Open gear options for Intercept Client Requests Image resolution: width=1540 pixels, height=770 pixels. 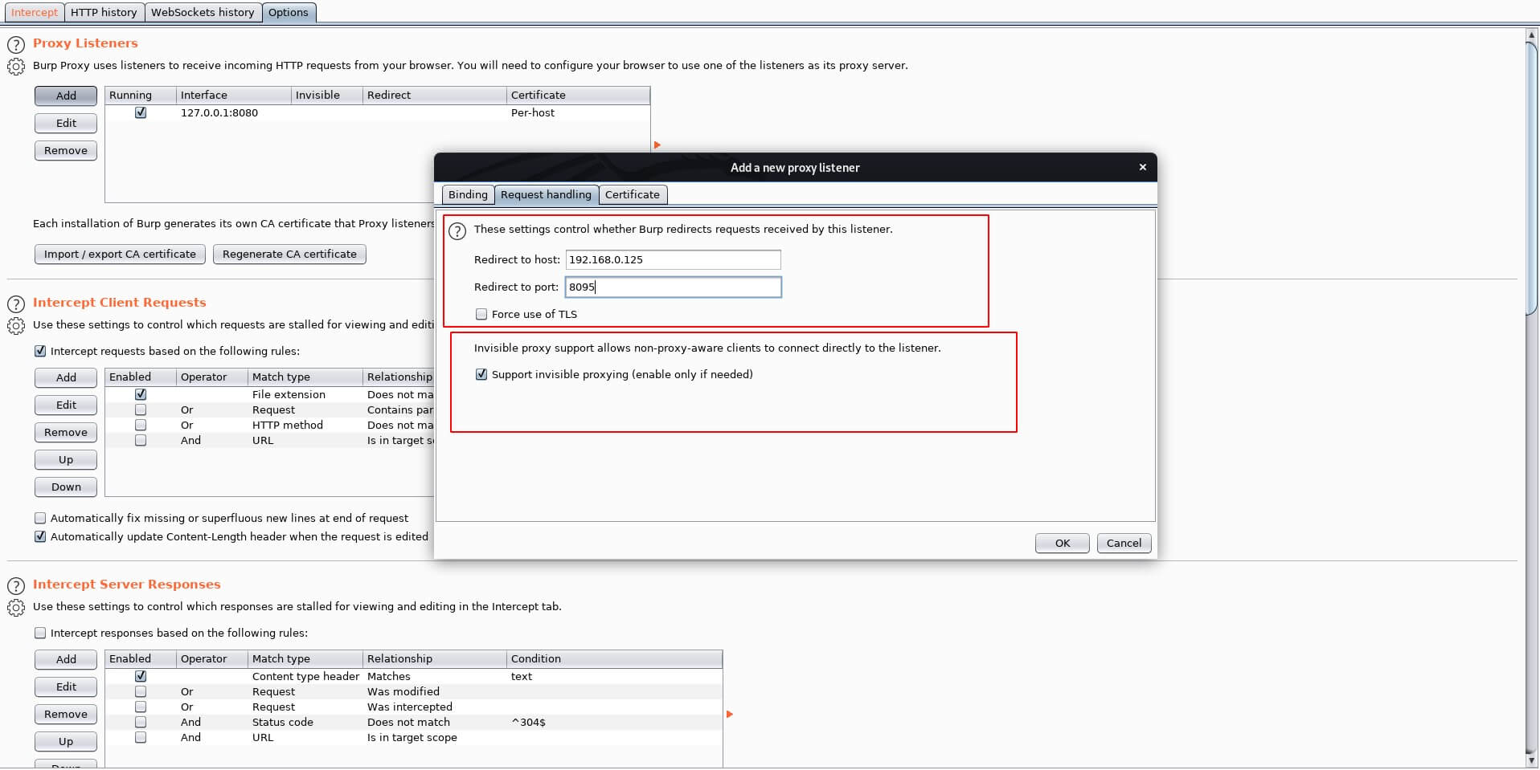(x=16, y=326)
